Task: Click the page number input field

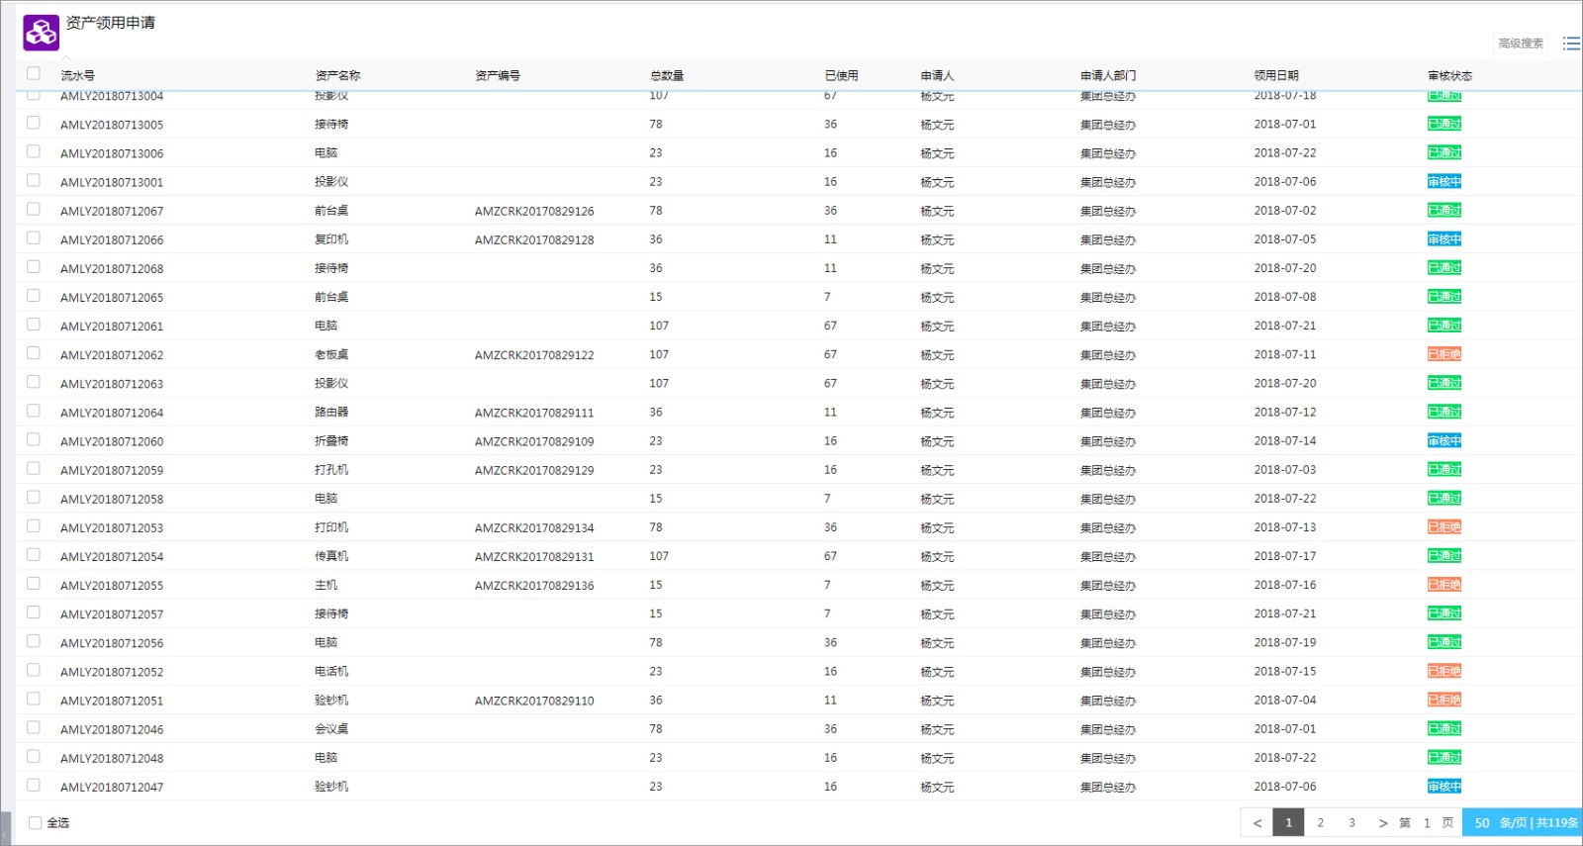Action: [1427, 823]
